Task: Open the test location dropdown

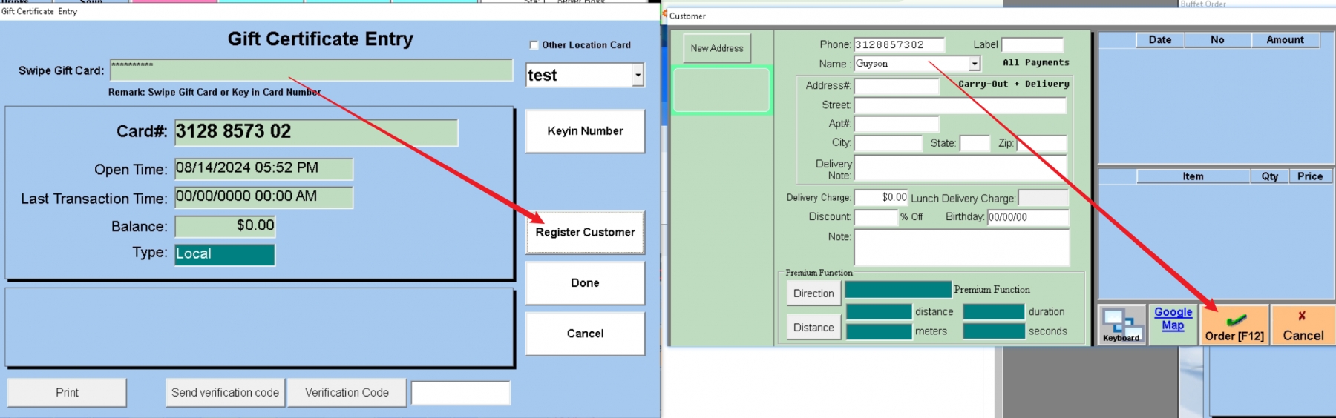Action: pos(638,75)
